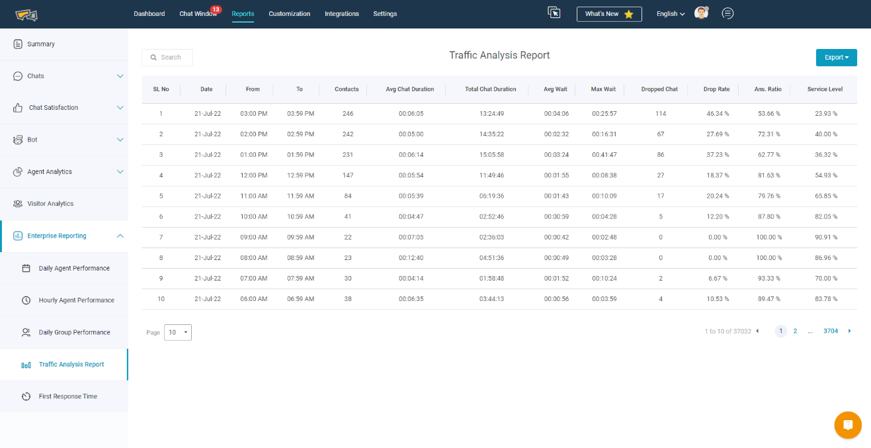Screen dimensions: 871x448
Task: Open the orange help chat bubble
Action: click(848, 426)
